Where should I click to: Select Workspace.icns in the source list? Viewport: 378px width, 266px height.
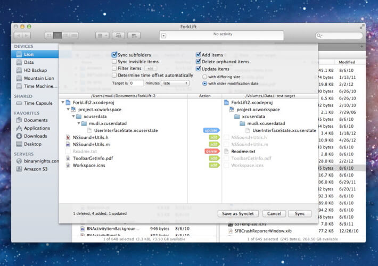coord(89,165)
